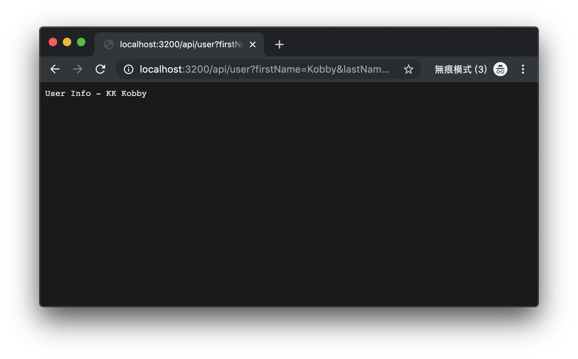578x359 pixels.
Task: Close the localhost:3200 tab
Action: [253, 44]
